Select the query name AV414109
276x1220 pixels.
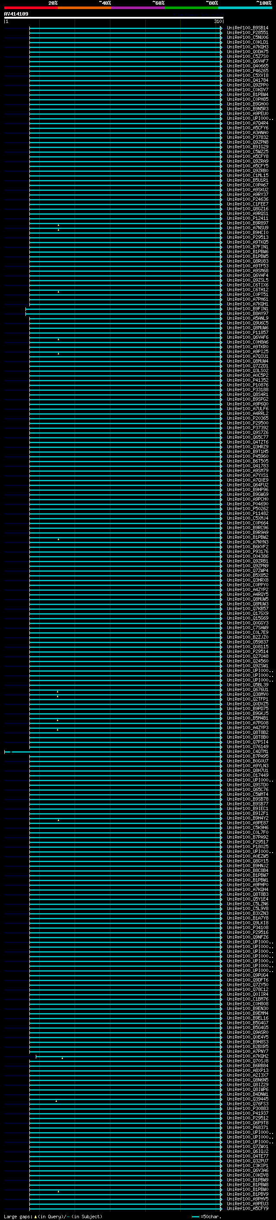[16, 14]
